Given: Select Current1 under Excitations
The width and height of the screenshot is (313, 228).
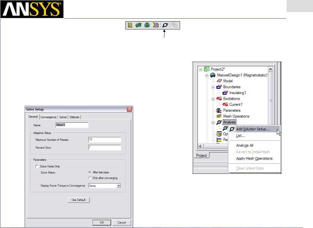Looking at the screenshot, I should (236, 105).
